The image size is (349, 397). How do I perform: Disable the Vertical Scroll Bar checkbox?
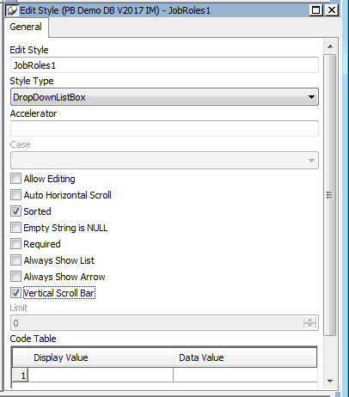click(15, 293)
